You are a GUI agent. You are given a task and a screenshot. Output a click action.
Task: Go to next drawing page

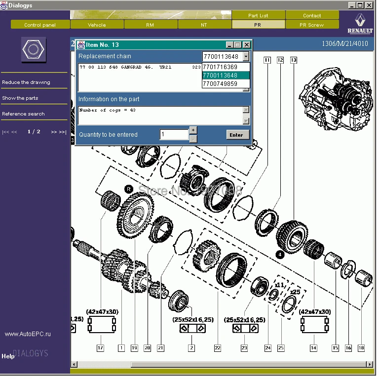[54, 132]
